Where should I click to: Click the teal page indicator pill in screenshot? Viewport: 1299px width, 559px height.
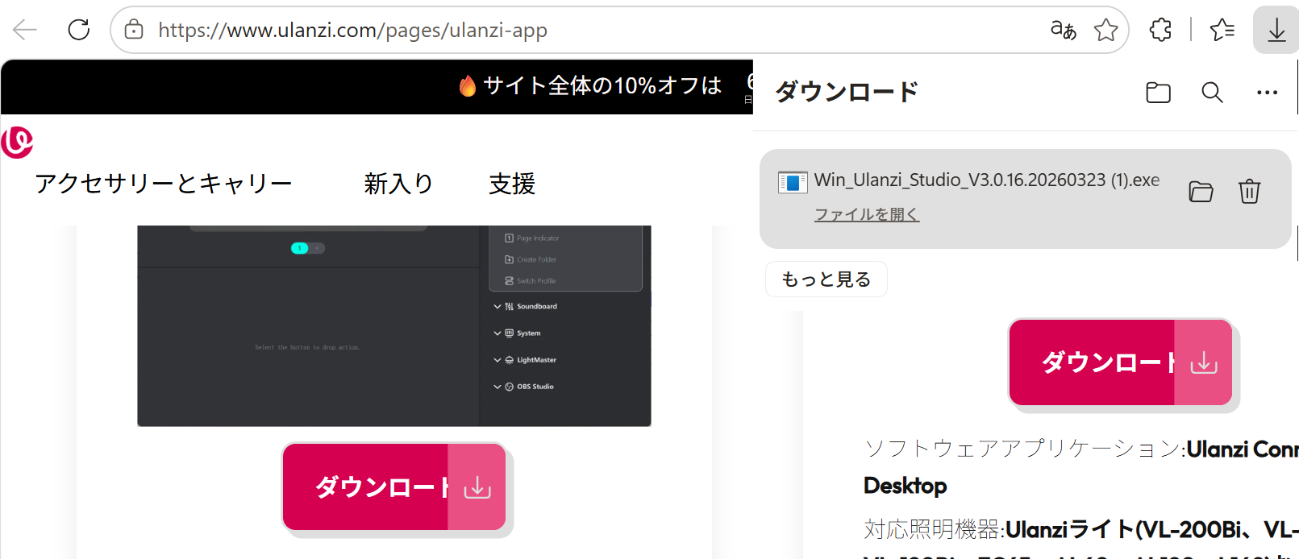pyautogui.click(x=300, y=248)
